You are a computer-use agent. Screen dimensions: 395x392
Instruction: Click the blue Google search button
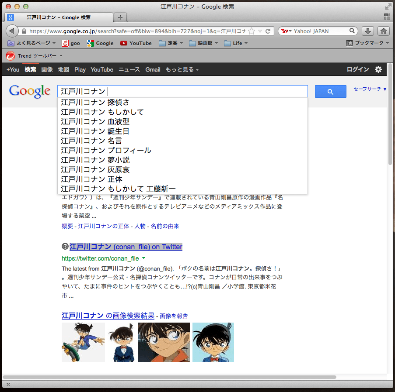click(x=331, y=92)
